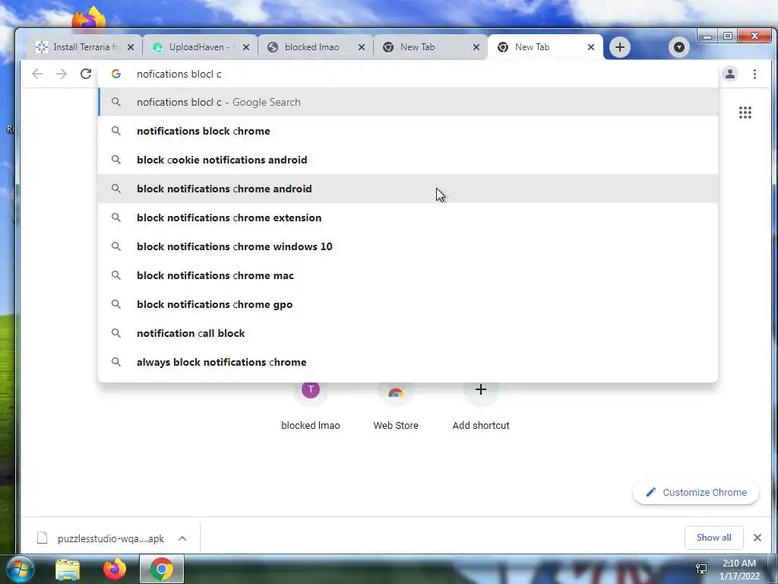Close the UploadHaven tab
The width and height of the screenshot is (778, 584).
(x=245, y=47)
